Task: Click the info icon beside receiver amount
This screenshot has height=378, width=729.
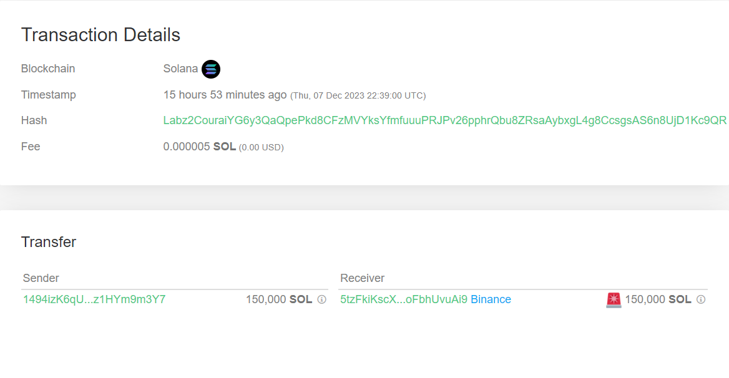Action: pos(701,299)
